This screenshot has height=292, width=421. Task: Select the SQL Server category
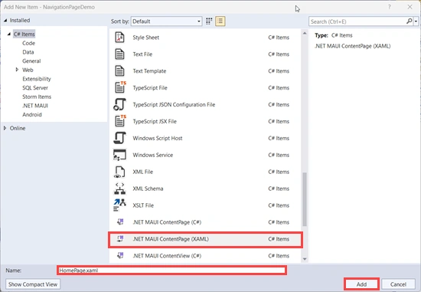[x=35, y=87]
